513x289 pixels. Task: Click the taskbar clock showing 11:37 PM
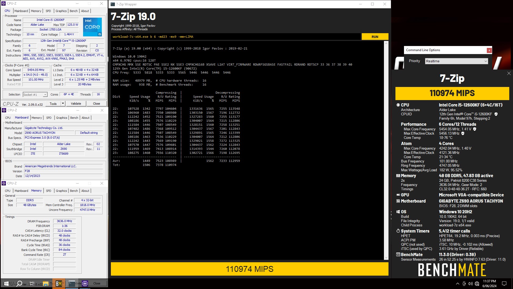click(x=489, y=284)
